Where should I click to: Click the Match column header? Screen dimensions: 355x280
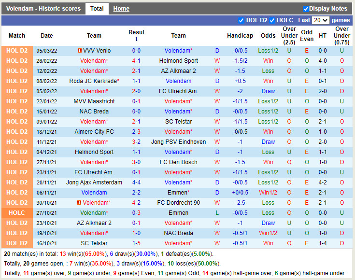pyautogui.click(x=17, y=36)
